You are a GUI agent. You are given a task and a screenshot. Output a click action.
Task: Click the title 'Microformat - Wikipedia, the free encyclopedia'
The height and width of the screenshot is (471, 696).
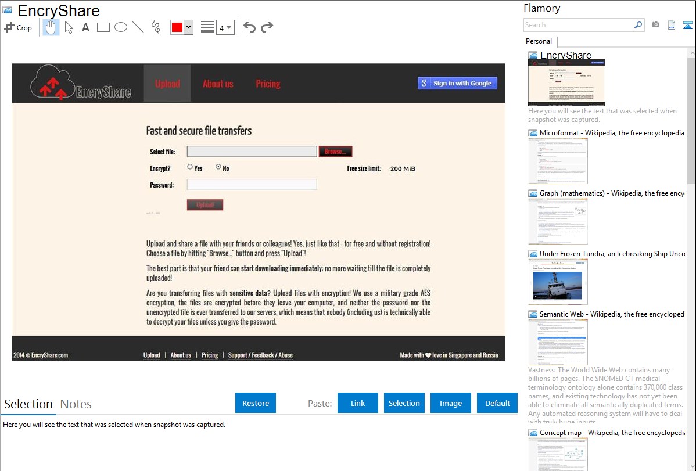612,133
